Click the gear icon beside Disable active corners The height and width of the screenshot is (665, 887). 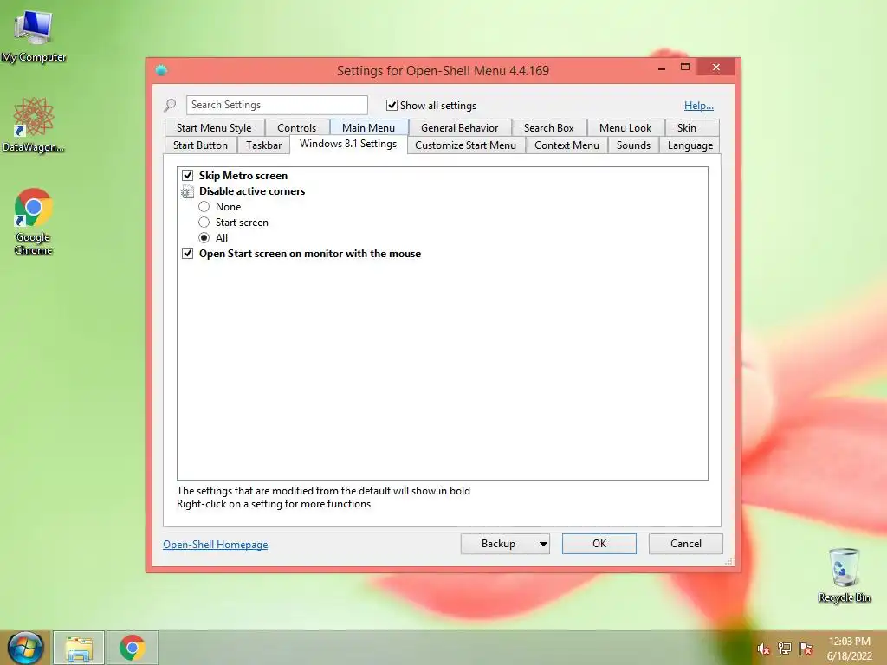(187, 191)
